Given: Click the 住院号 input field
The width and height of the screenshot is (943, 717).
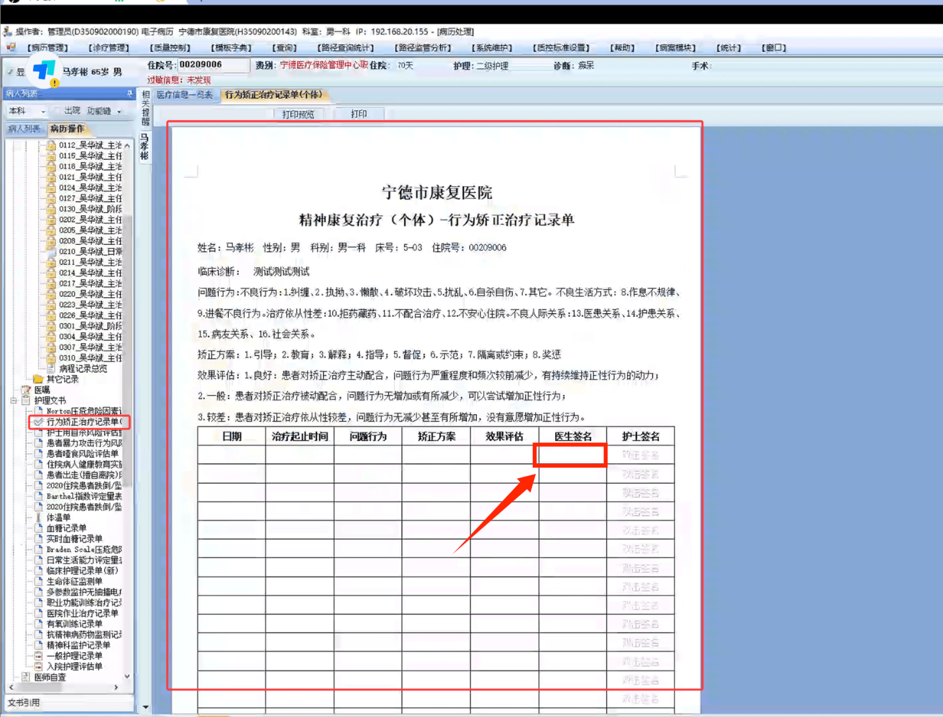Looking at the screenshot, I should 213,65.
